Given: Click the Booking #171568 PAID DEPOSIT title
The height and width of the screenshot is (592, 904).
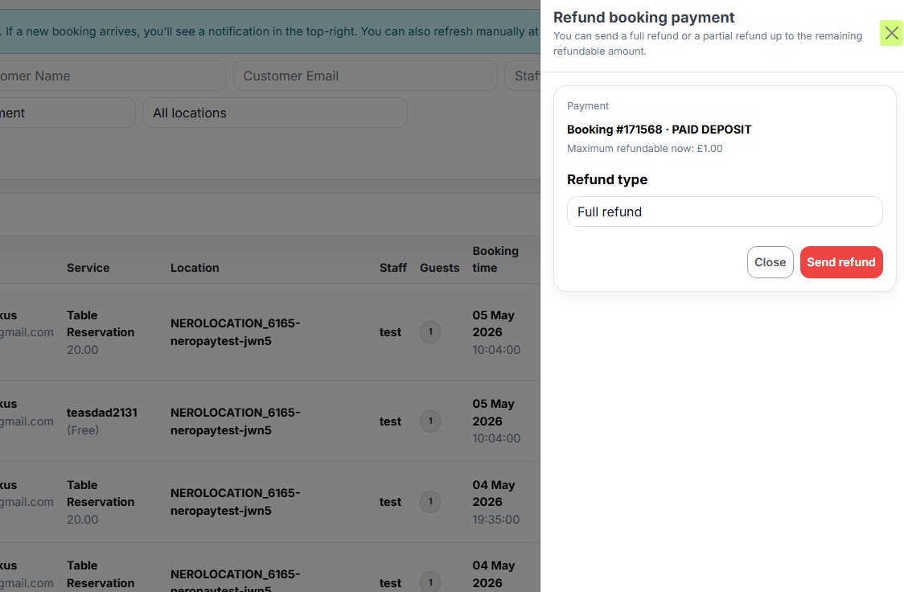Looking at the screenshot, I should [x=659, y=129].
